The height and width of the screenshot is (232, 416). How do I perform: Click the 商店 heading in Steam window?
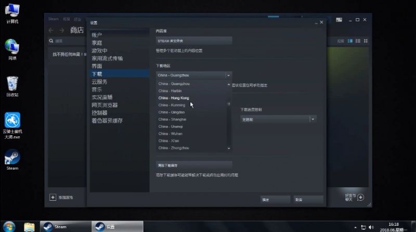click(x=77, y=30)
